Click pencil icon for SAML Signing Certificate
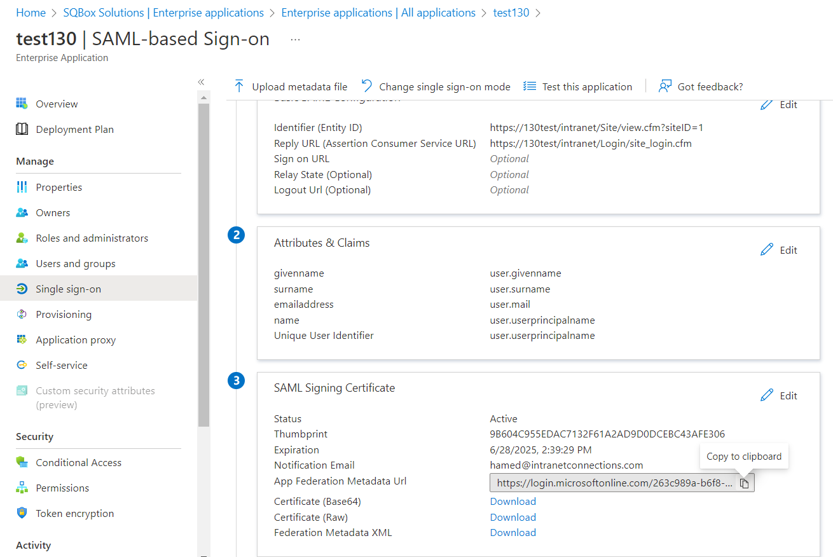The width and height of the screenshot is (833, 557). 767,395
